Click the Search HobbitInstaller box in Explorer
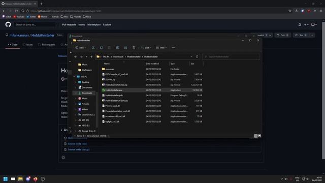Image resolution: width=325 pixels, height=183 pixels. [231, 56]
